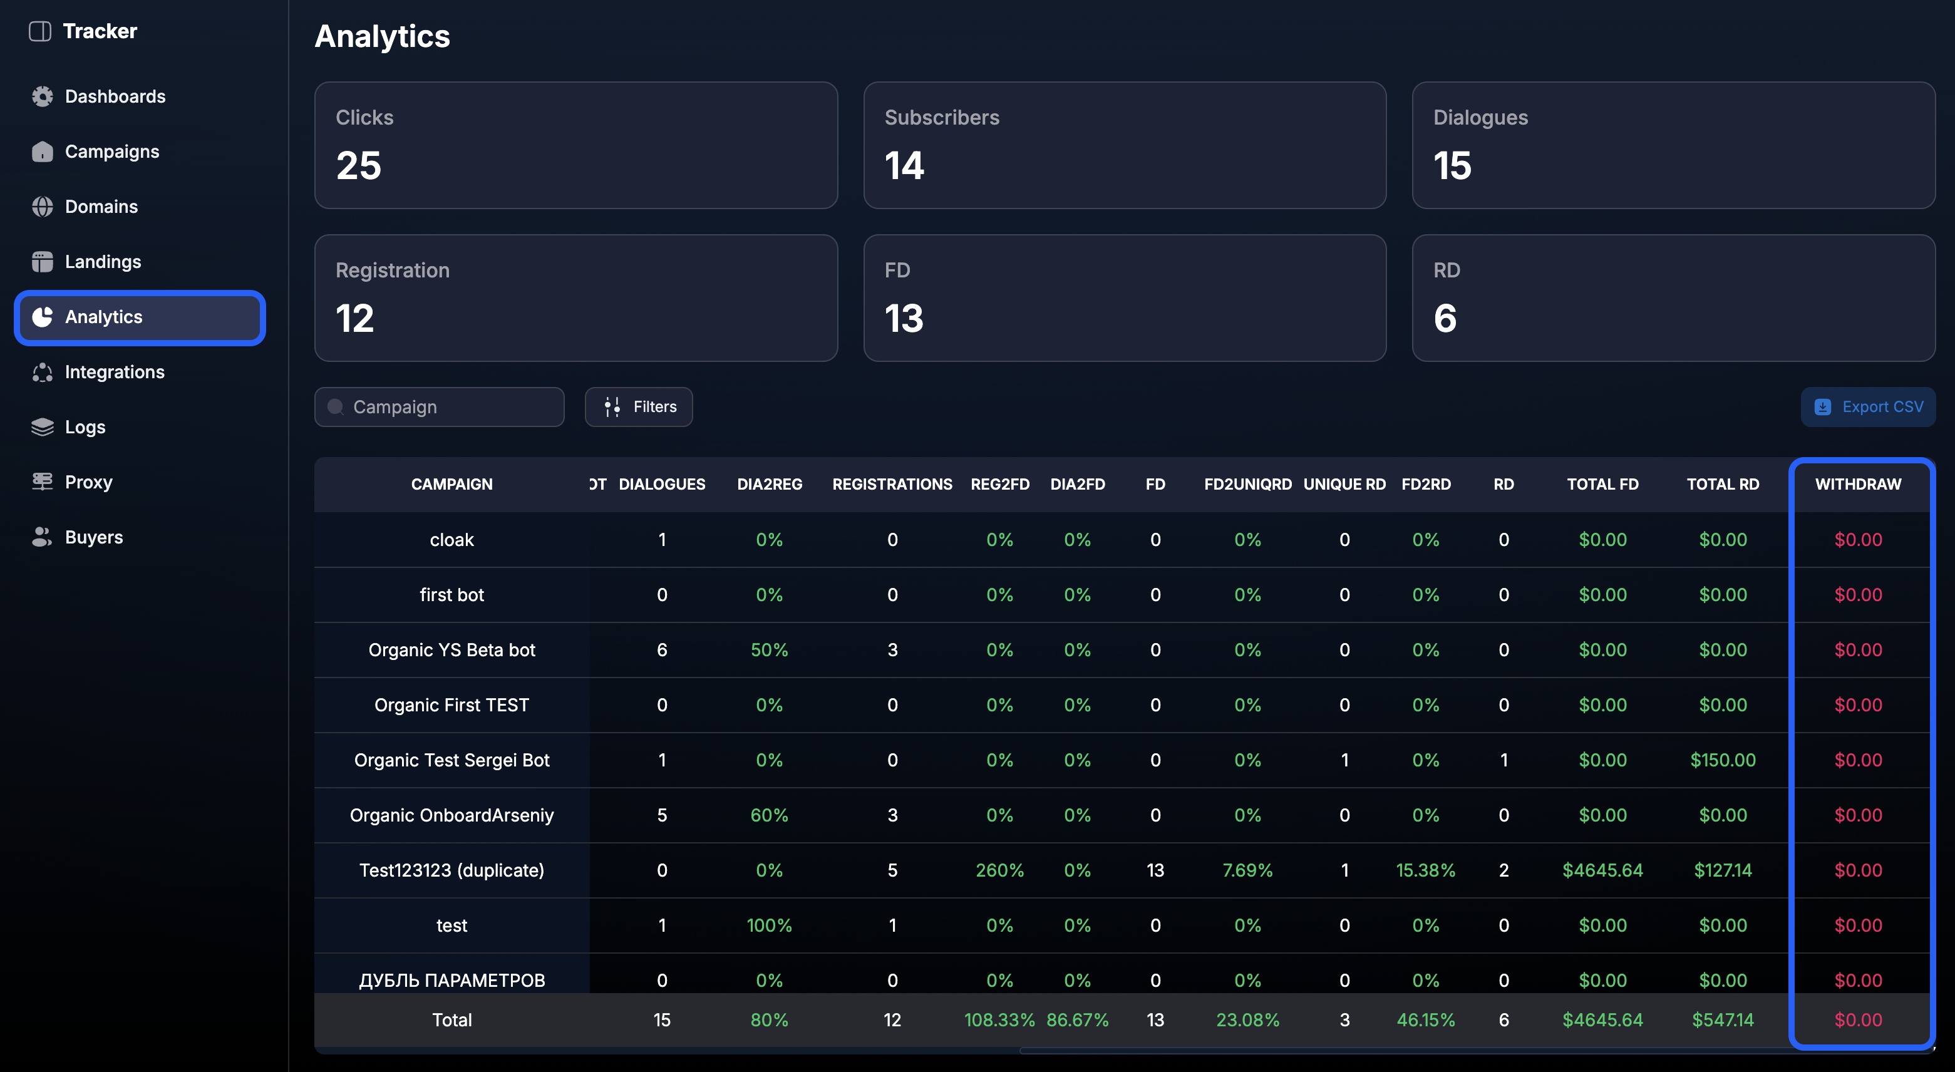
Task: Open the Landings section
Action: click(x=103, y=262)
